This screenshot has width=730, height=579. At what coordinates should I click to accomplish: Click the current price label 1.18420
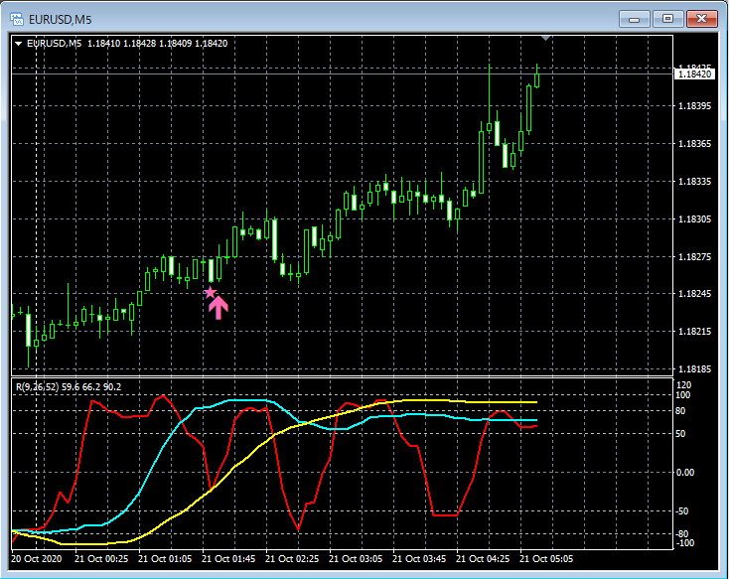coord(694,74)
